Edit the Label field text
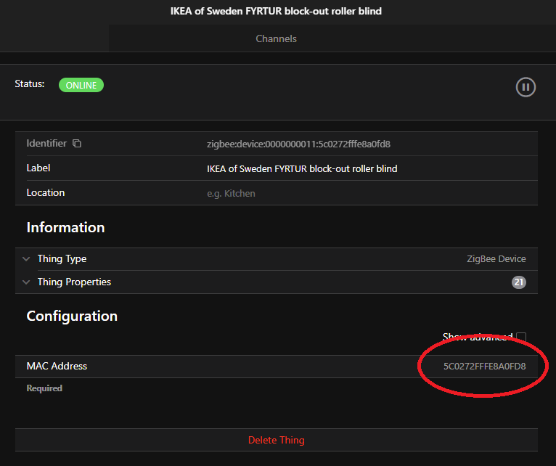 pos(302,169)
